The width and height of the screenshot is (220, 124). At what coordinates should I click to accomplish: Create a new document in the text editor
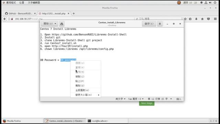(62, 24)
